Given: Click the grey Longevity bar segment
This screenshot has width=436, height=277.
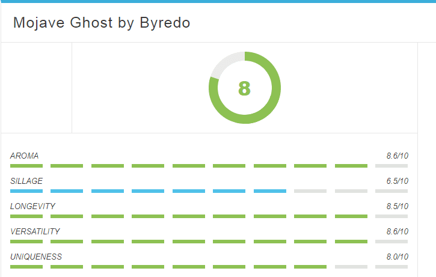Looking at the screenshot, I should click(391, 216).
